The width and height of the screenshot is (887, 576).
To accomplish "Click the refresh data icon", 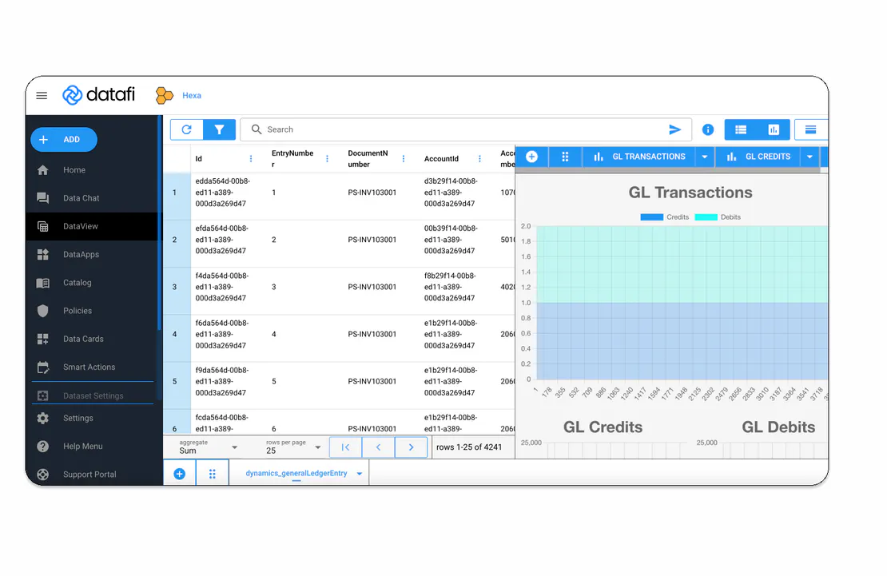I will [187, 129].
